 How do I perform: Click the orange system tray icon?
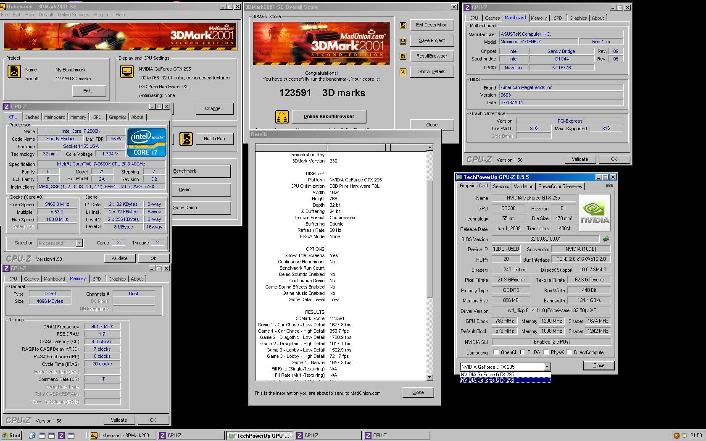click(677, 436)
